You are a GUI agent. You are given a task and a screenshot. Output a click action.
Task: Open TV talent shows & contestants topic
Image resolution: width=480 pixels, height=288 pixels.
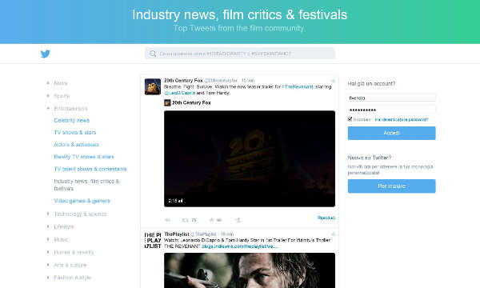[x=90, y=169]
